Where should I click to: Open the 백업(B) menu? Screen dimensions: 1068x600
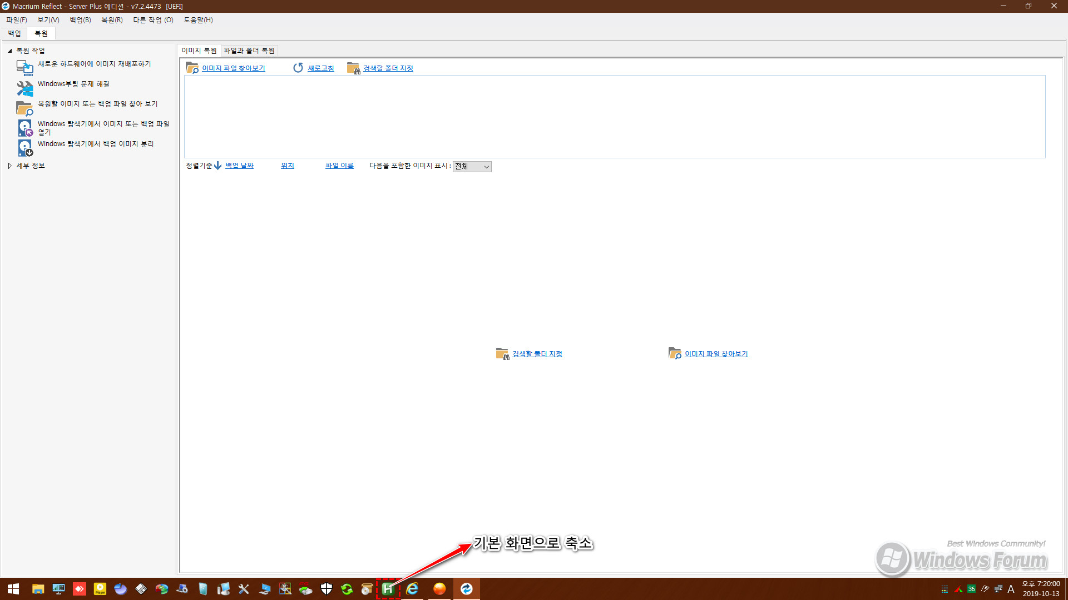[x=80, y=20]
